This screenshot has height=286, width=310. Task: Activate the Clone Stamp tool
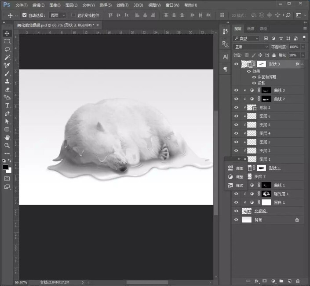click(7, 81)
